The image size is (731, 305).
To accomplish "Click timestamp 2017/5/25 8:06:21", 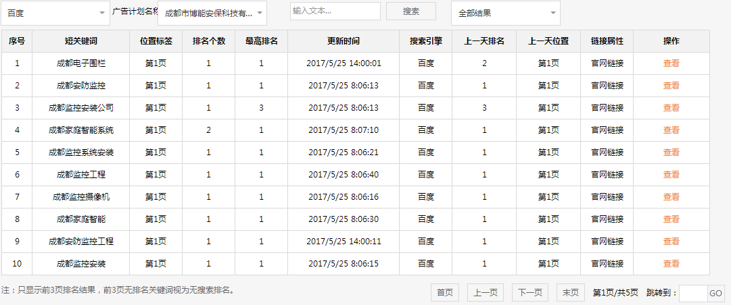I will 344,152.
